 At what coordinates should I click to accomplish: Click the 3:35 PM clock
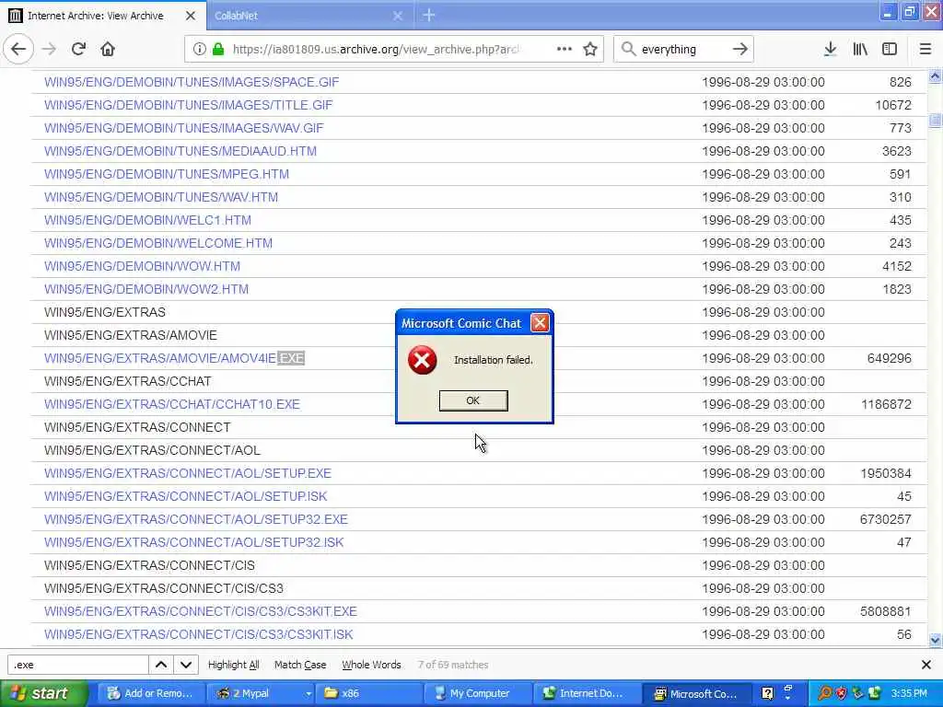909,693
